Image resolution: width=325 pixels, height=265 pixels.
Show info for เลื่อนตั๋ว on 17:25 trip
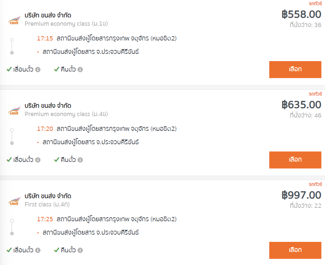[38, 250]
